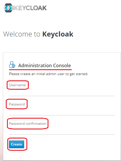Click the bold Keycloak word in heading

point(58,34)
